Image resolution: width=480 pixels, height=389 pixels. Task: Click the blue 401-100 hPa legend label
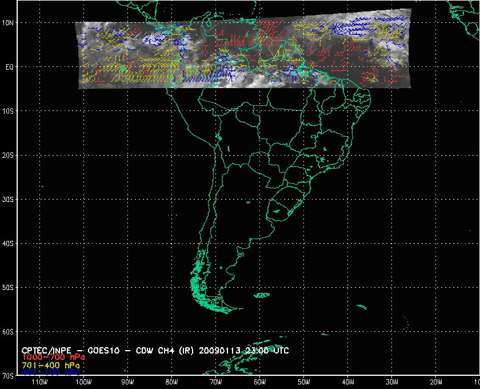tap(50, 372)
